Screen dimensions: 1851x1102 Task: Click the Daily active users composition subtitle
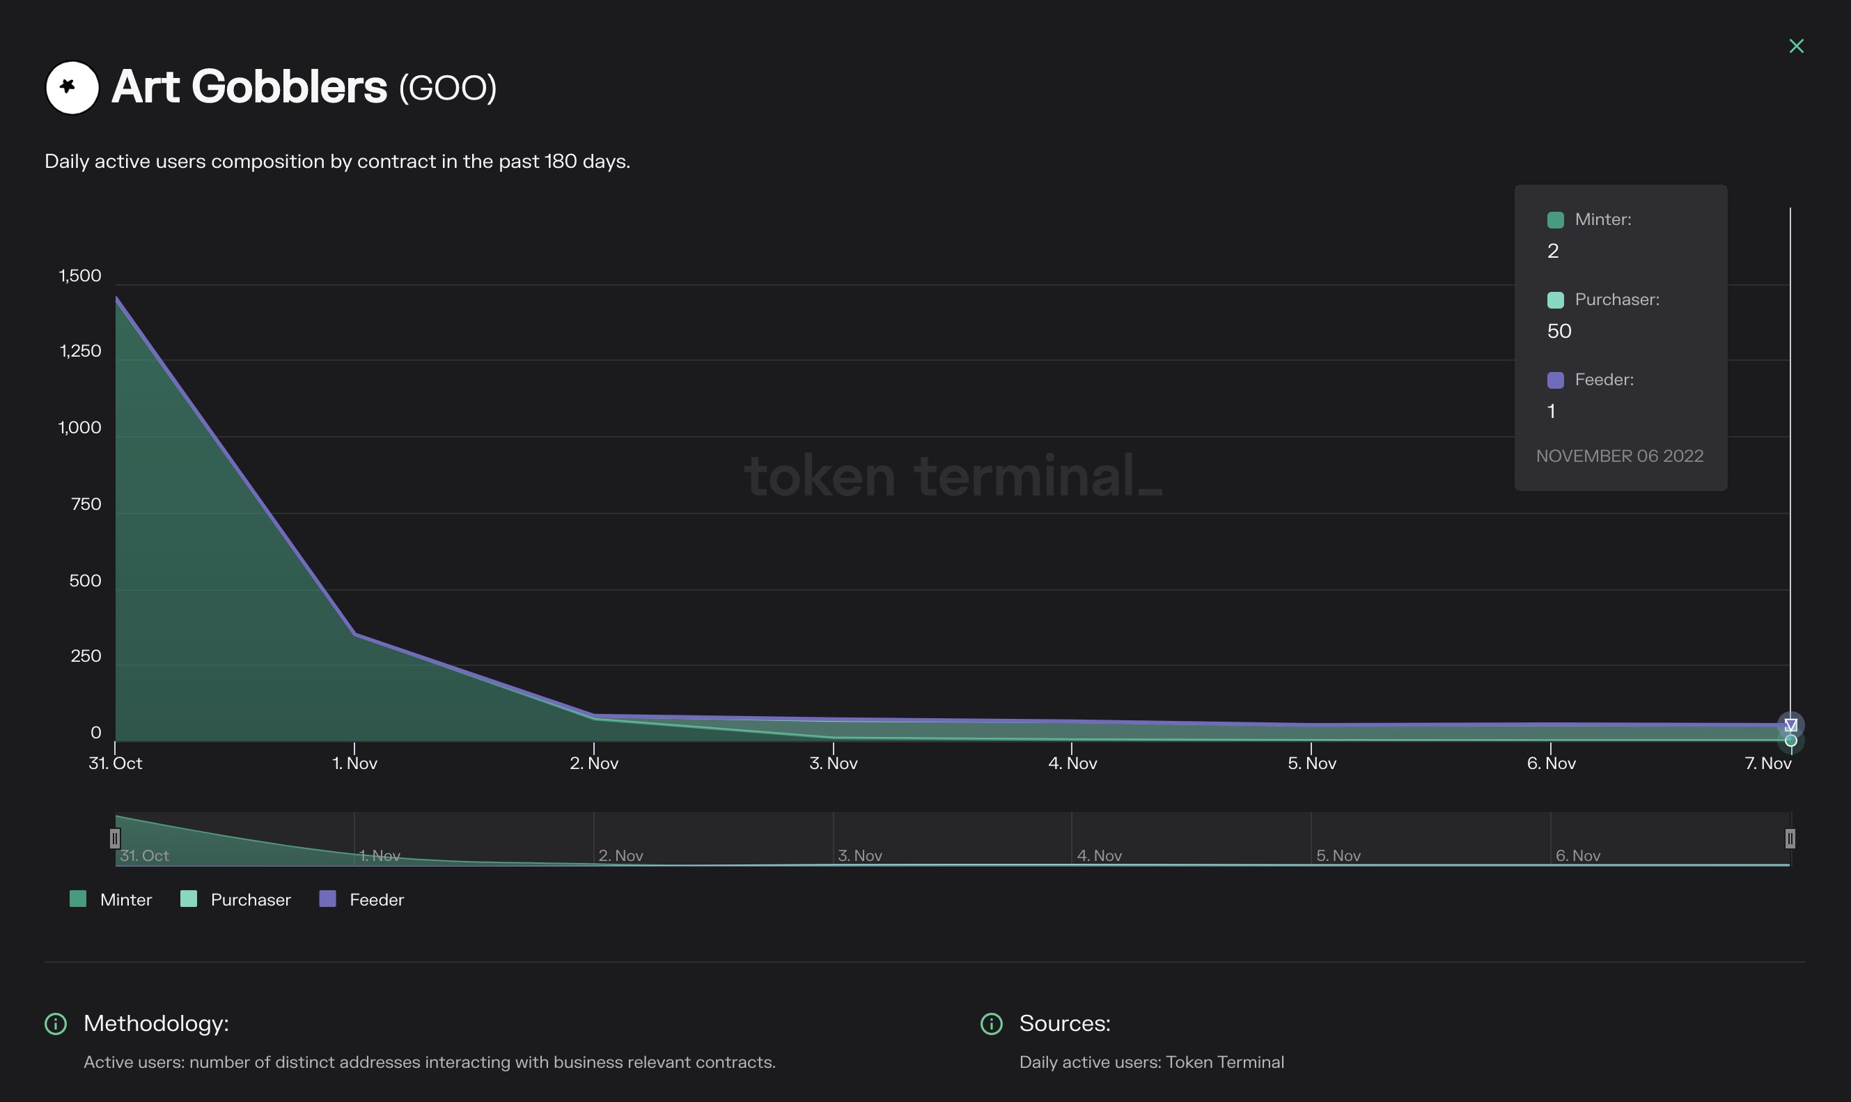[338, 161]
